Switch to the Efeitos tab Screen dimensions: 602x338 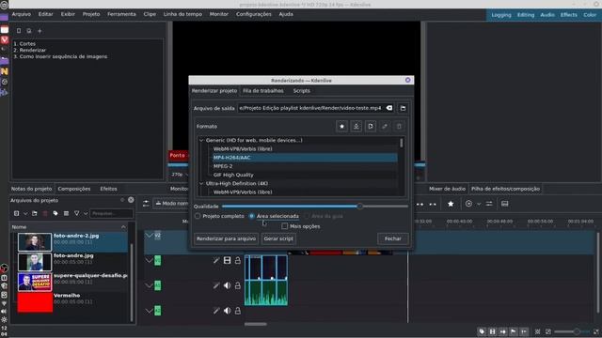point(109,189)
